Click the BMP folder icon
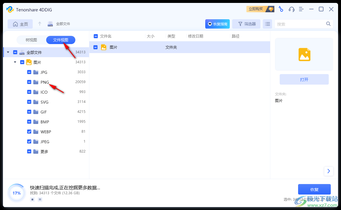 pos(36,122)
